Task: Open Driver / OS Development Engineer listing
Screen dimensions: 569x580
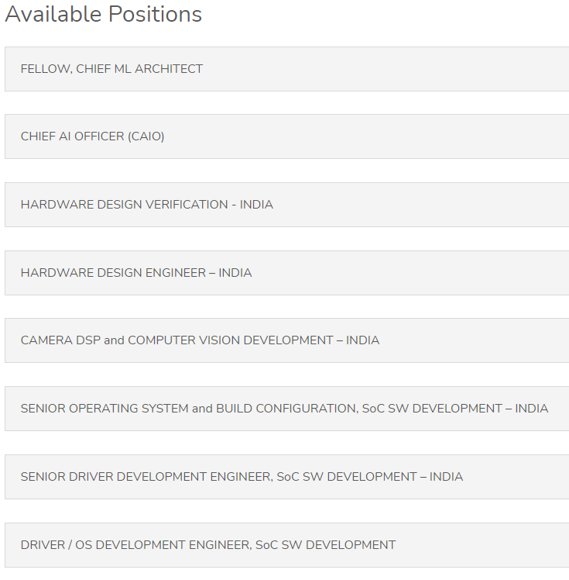Action: [x=287, y=545]
